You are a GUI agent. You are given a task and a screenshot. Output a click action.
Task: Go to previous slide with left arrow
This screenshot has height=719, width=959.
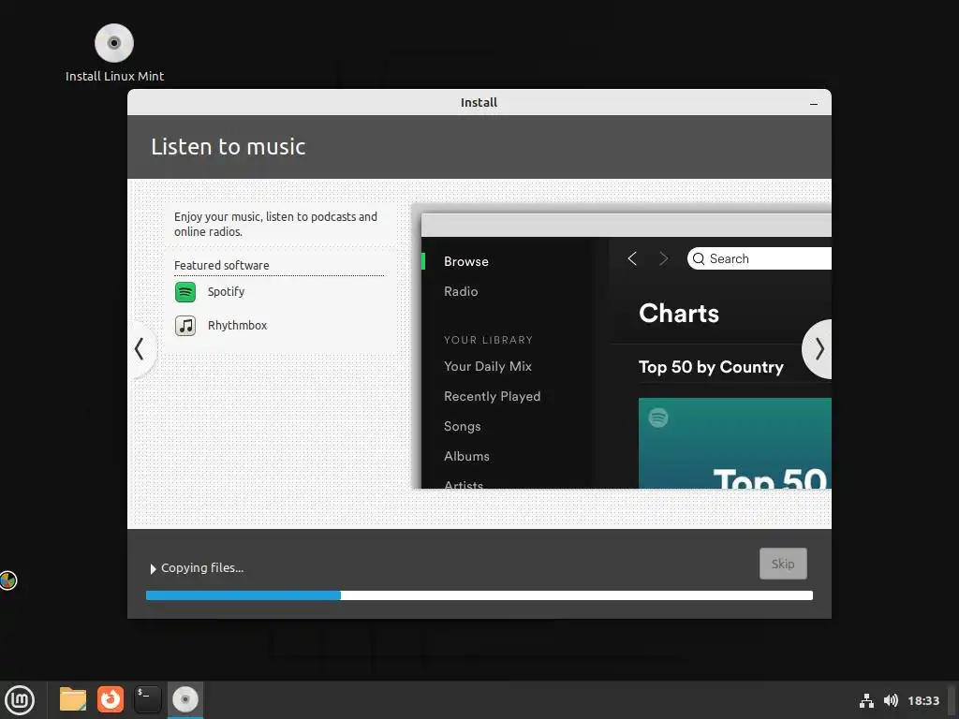tap(140, 349)
